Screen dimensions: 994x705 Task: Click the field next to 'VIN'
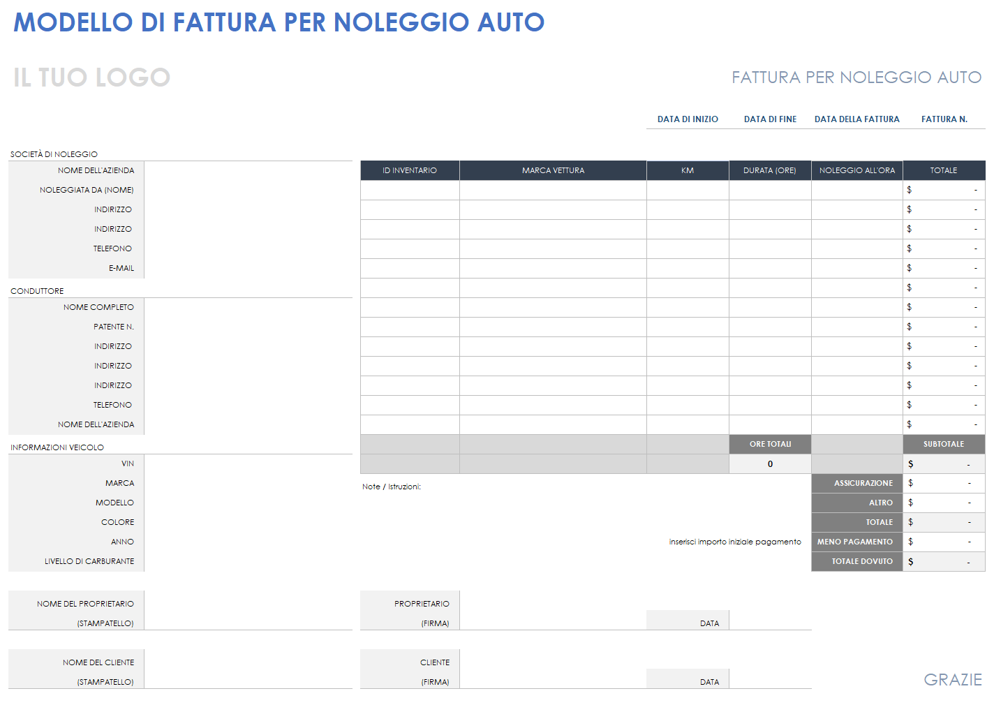(248, 463)
